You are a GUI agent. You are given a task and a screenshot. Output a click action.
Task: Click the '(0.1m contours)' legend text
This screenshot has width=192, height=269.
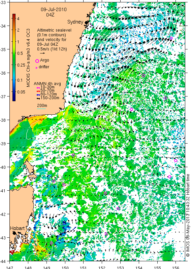[x=52, y=35]
